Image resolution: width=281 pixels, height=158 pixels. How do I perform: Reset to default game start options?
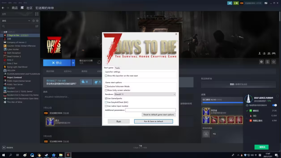159,115
